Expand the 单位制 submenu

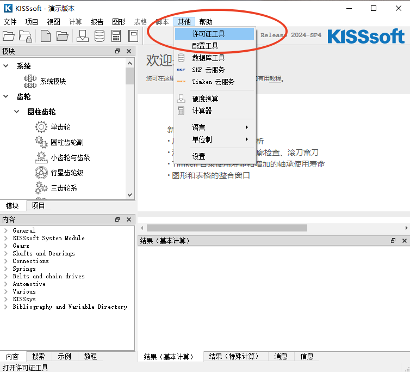coord(214,139)
